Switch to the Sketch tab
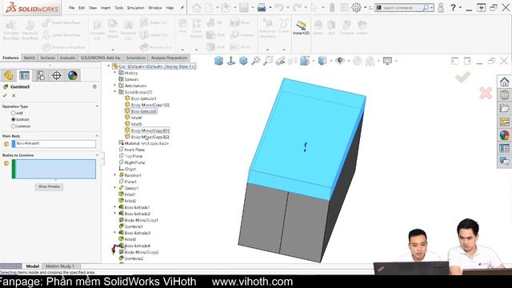This screenshot has width=512, height=288. pyautogui.click(x=30, y=58)
